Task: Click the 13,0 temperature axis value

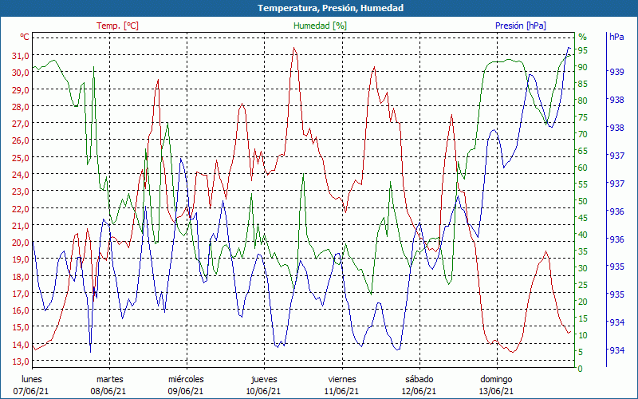Action: [x=19, y=361]
